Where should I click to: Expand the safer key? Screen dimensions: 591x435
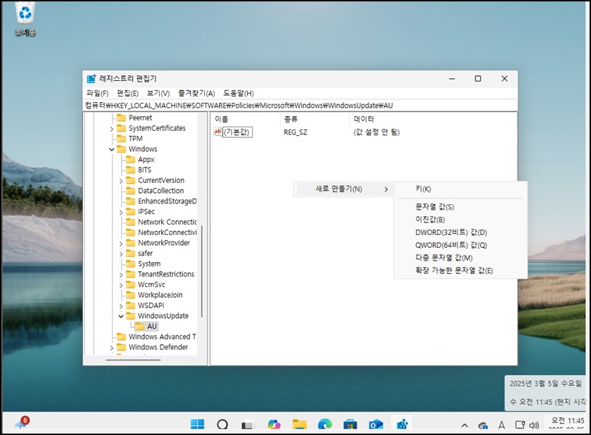tap(121, 254)
